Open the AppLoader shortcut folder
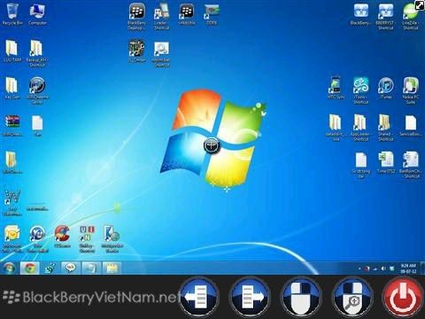Viewport: 425px width, 319px height. click(360, 127)
